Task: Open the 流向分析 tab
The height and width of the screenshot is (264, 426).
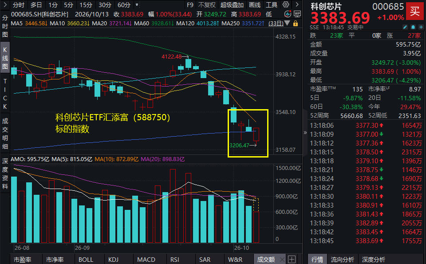Action: pos(342,260)
